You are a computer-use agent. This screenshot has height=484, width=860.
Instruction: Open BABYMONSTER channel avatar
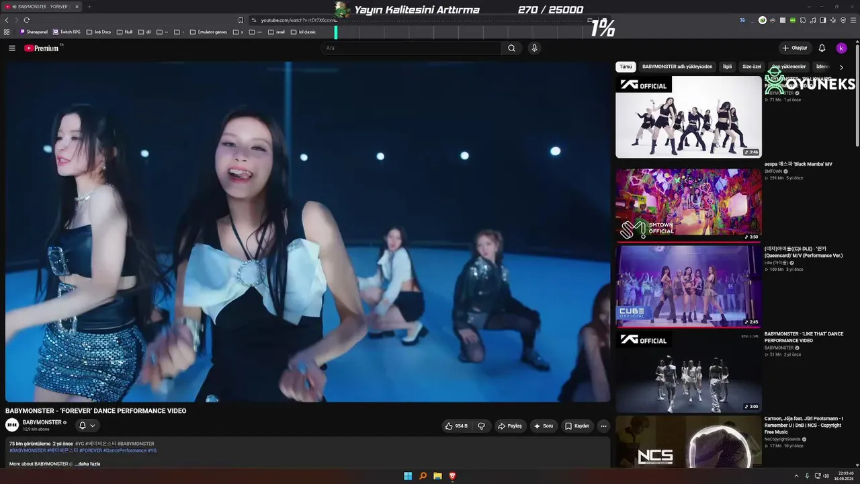[x=12, y=425]
